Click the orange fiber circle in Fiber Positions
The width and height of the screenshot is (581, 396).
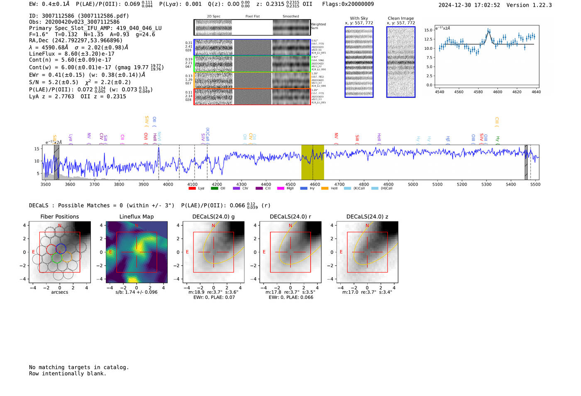[67, 256]
